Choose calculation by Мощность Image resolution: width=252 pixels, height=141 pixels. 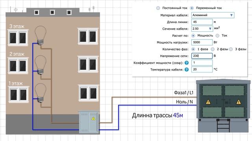(x=193, y=36)
